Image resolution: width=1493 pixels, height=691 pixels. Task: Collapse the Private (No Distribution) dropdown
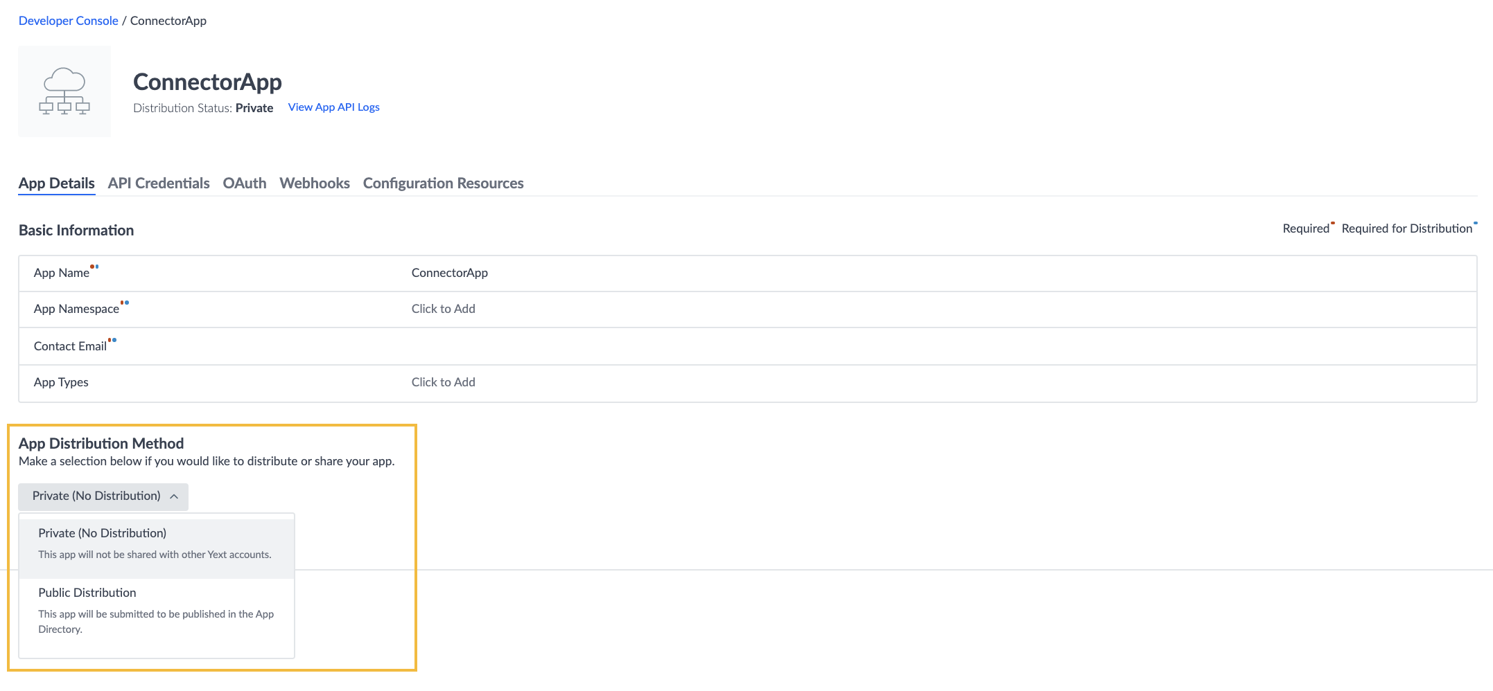[x=103, y=496]
